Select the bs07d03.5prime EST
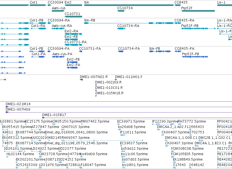 (123, 162)
